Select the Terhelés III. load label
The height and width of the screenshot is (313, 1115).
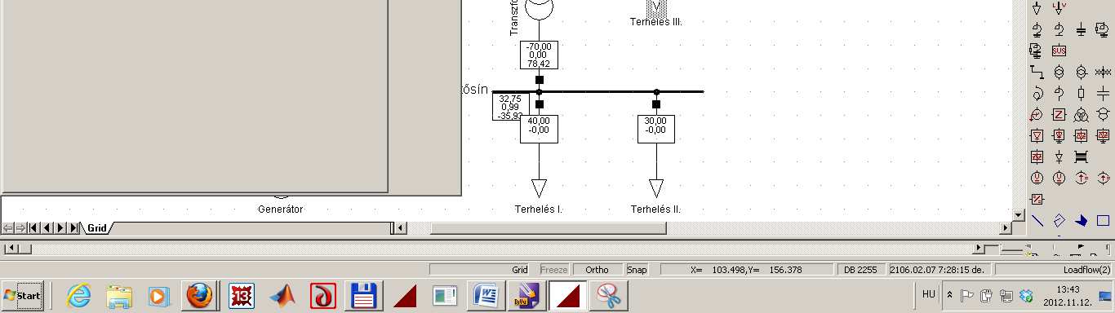[655, 22]
